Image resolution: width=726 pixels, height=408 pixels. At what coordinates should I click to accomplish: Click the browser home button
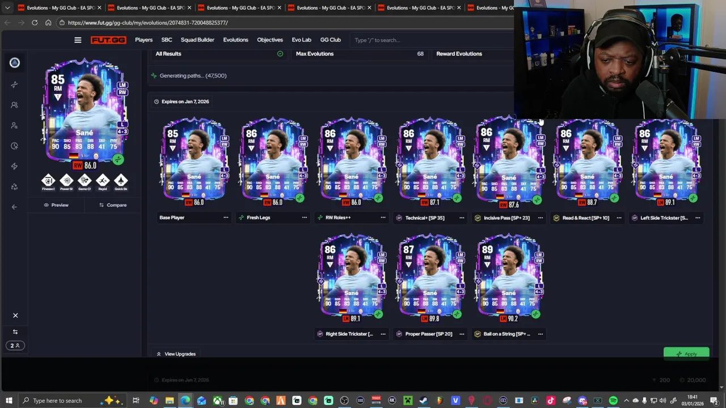coord(48,23)
